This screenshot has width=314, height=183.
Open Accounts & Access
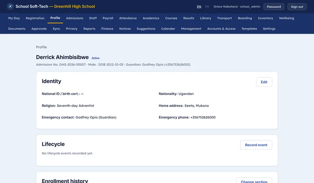pyautogui.click(x=221, y=29)
